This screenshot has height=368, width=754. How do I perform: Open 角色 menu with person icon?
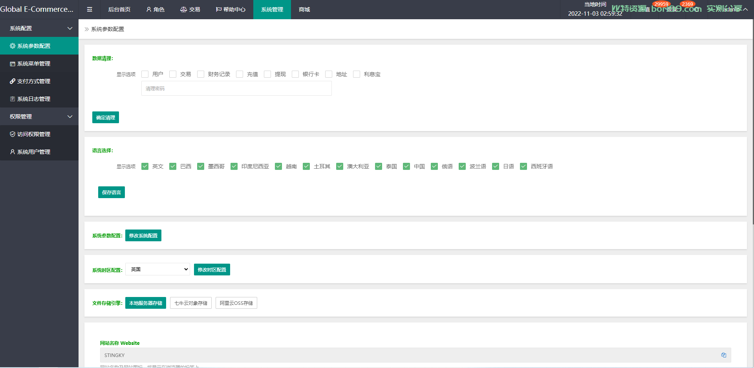click(155, 9)
